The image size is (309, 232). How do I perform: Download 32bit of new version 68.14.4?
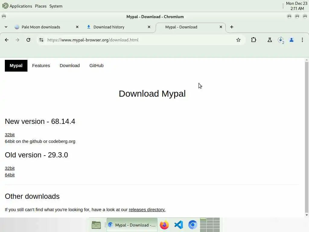10,135
